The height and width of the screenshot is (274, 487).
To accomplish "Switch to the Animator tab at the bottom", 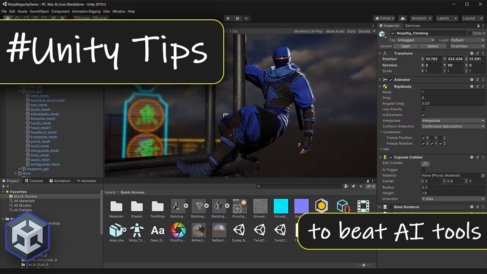I will click(87, 181).
